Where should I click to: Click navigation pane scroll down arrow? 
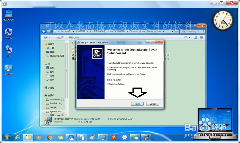pyautogui.click(x=67, y=115)
